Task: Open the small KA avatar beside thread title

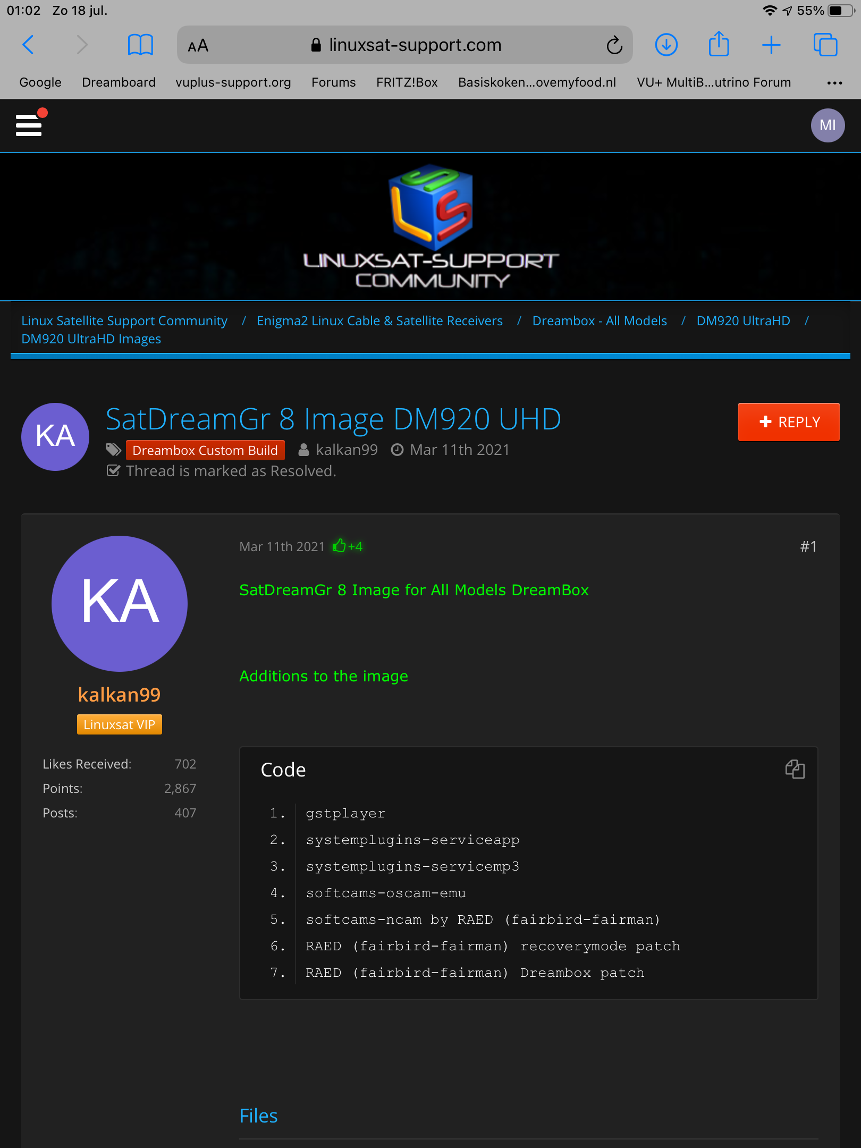Action: point(55,436)
